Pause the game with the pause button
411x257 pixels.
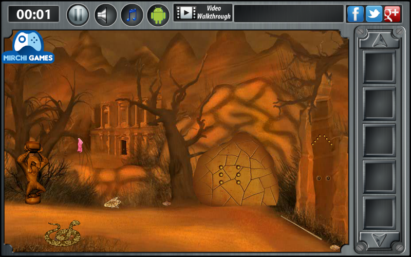[x=78, y=15]
